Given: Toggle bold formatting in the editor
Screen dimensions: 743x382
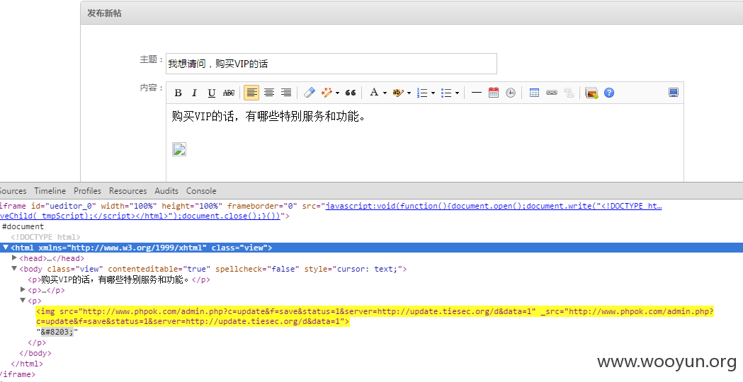Looking at the screenshot, I should coord(178,93).
